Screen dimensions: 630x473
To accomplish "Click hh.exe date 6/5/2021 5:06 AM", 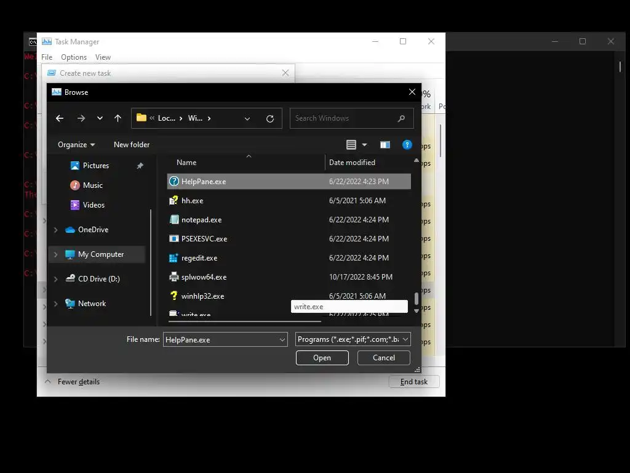I will pos(357,200).
